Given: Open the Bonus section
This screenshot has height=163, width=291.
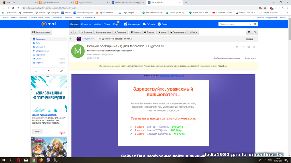Looking at the screenshot, I should 163,24.
